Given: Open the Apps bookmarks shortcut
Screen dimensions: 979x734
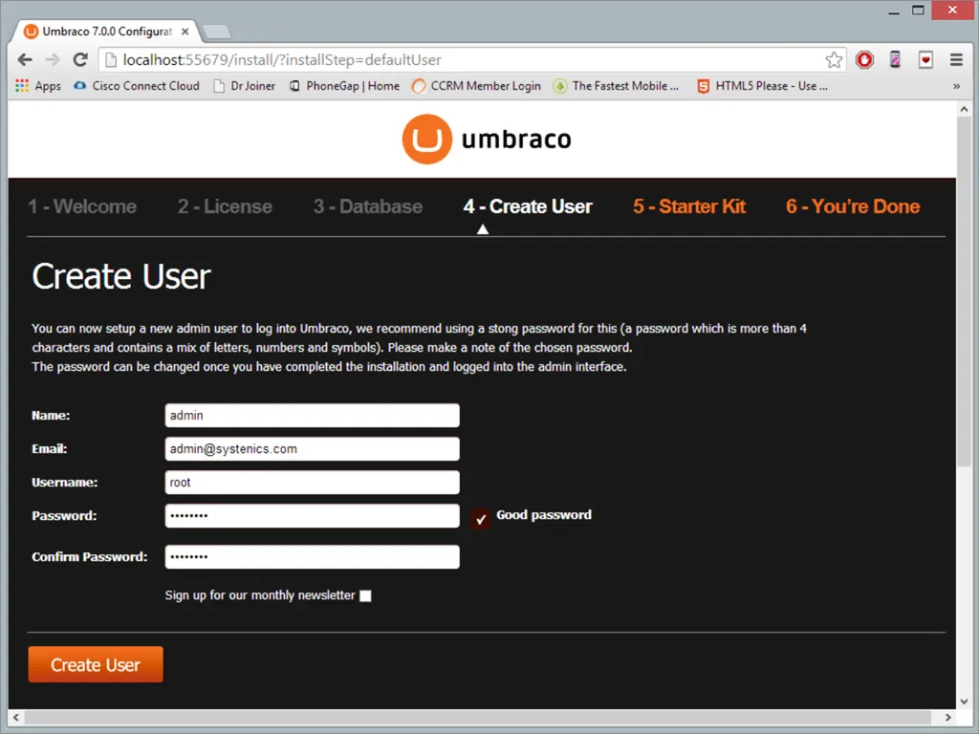Looking at the screenshot, I should click(38, 86).
